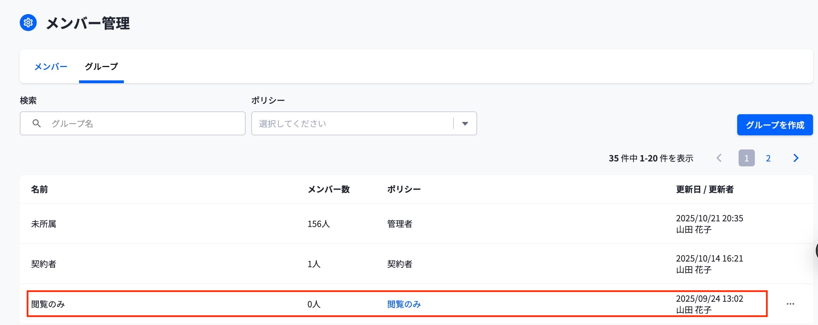Click the 未所属 group row name
818x325 pixels.
(x=44, y=224)
